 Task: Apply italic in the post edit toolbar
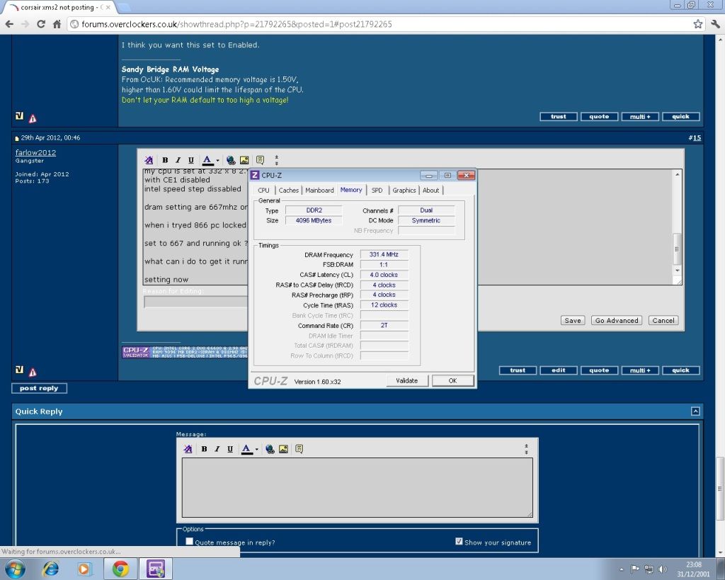(178, 160)
